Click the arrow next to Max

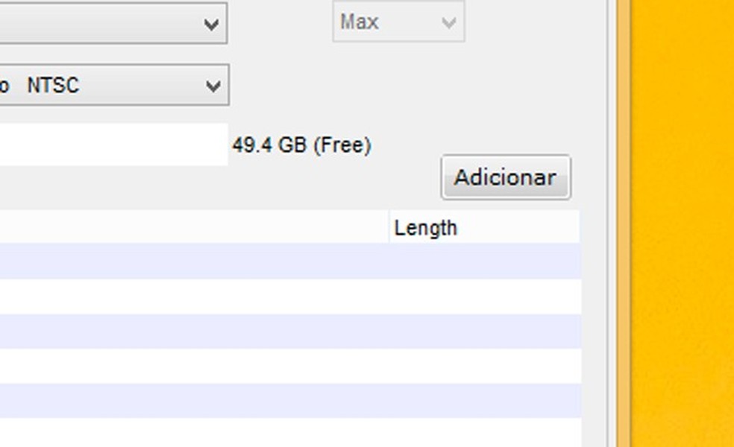click(x=448, y=22)
